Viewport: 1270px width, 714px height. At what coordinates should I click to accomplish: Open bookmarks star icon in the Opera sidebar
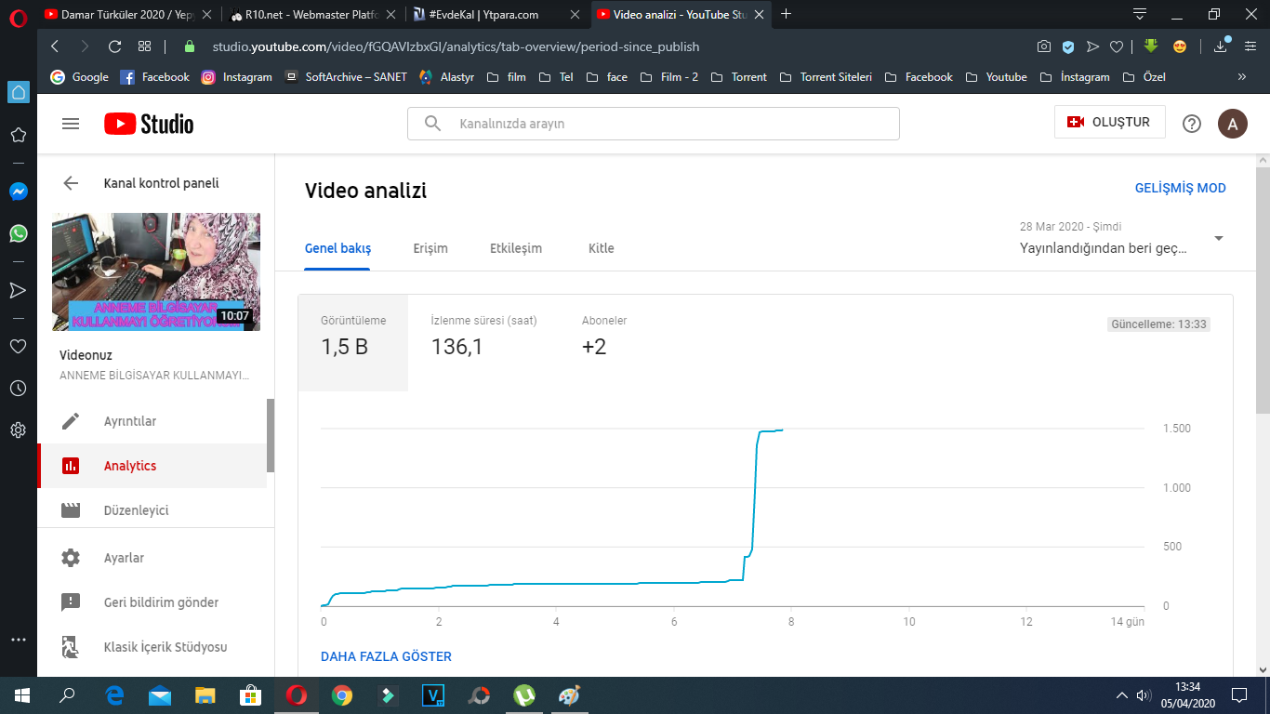(x=19, y=136)
